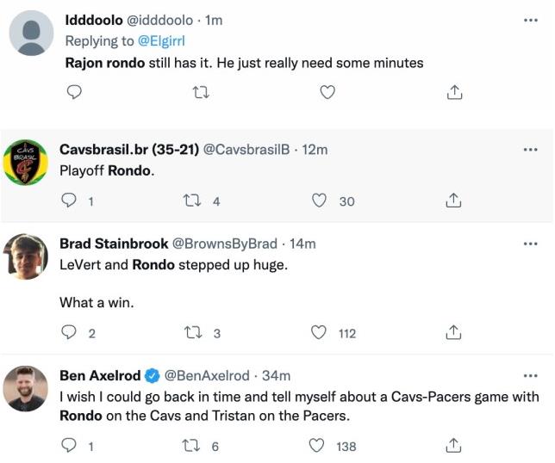Open more options for Idddoolo's tweet

(x=530, y=19)
